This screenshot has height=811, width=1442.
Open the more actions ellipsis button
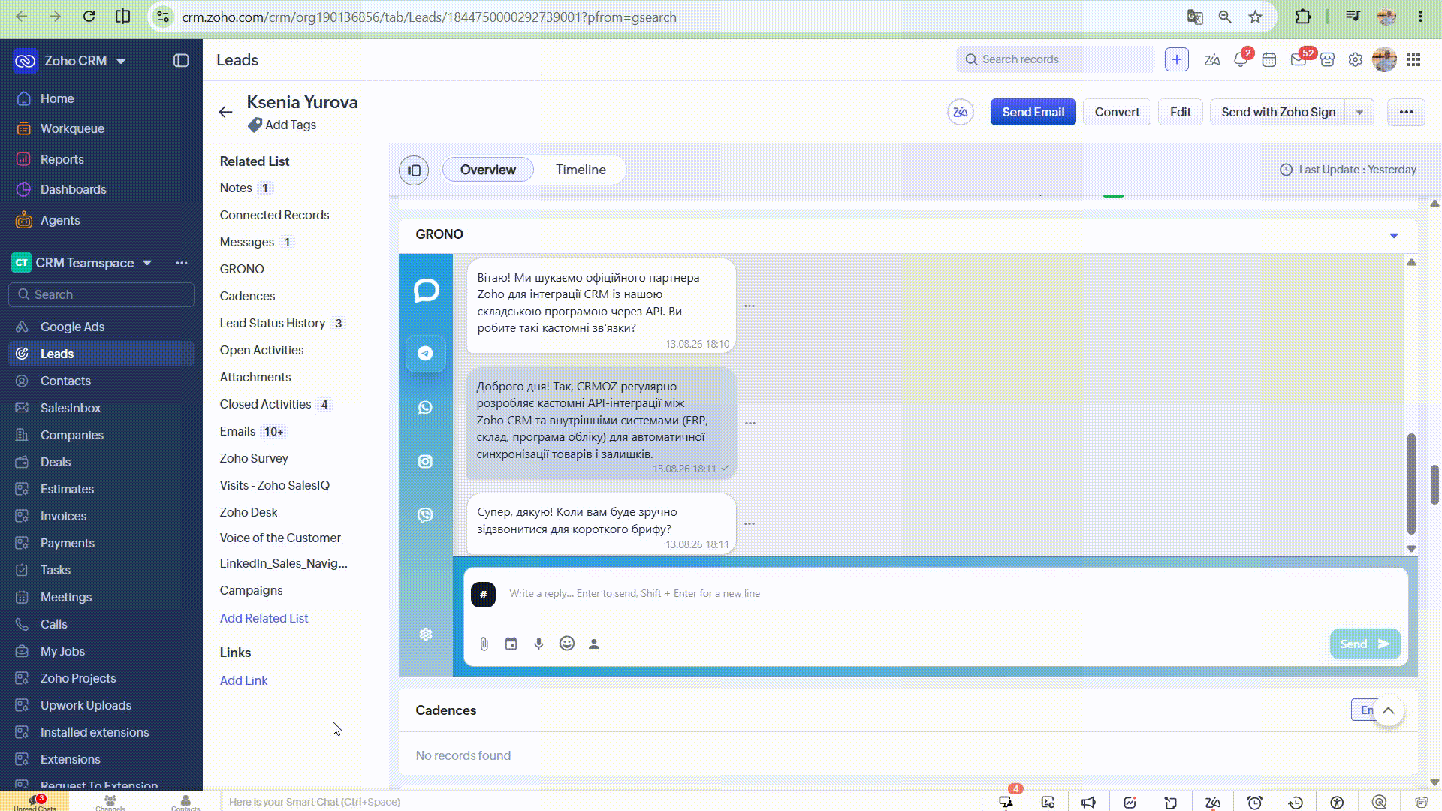click(x=1407, y=112)
